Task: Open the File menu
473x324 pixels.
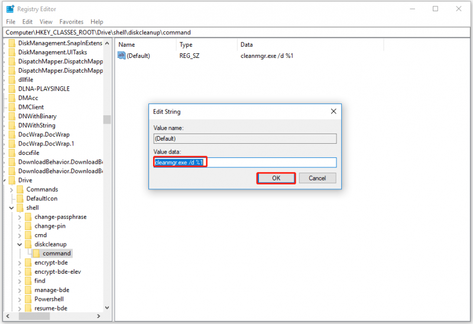Action: tap(11, 22)
